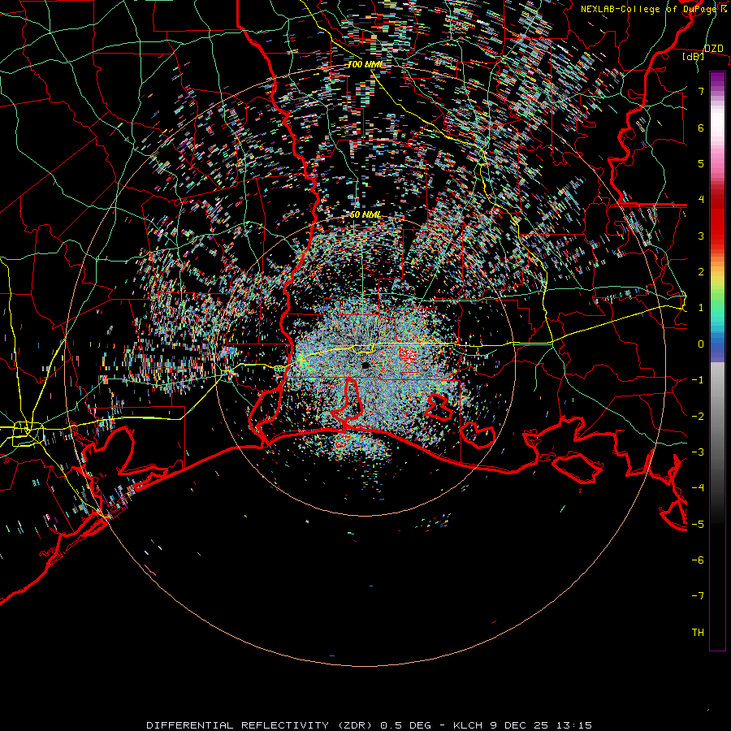Image resolution: width=731 pixels, height=731 pixels.
Task: Click the positive 7 value on the scale
Action: 701,91
